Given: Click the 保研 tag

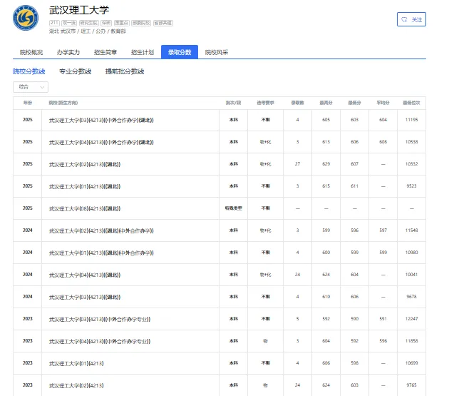Looking at the screenshot, I should [106, 23].
